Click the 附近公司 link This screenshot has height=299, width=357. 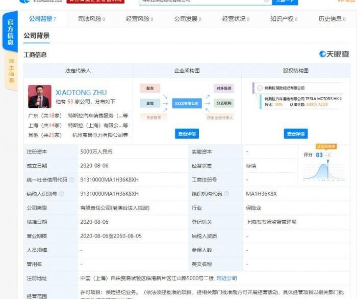[x=226, y=278]
